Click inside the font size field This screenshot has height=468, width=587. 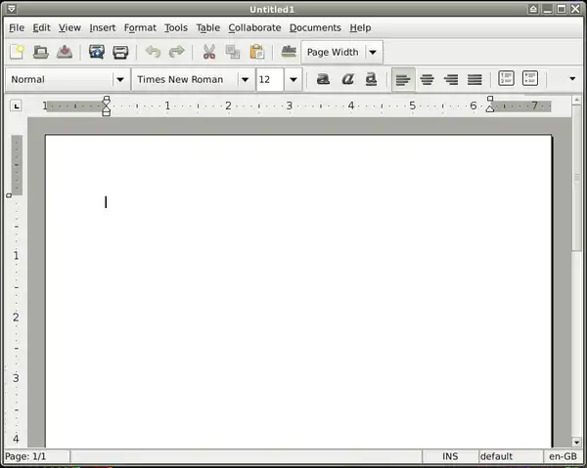(269, 79)
